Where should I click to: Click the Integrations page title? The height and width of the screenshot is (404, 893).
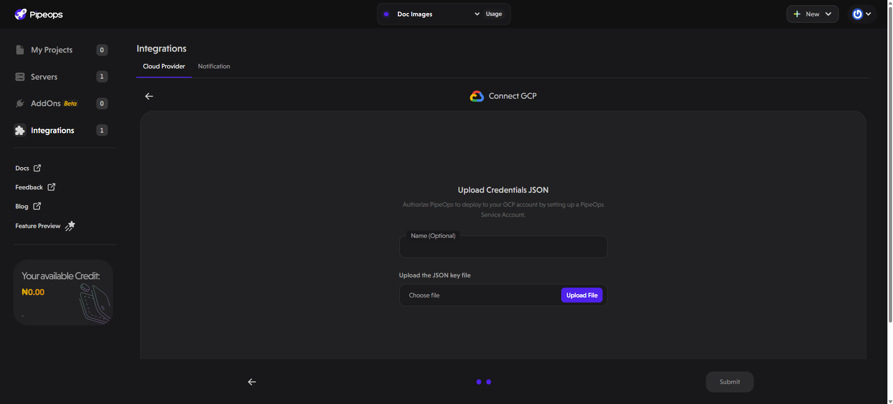tap(161, 48)
